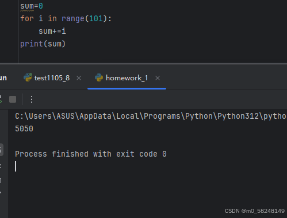The height and width of the screenshot is (218, 287).
Task: Close the homework_1 run tab
Action: pos(158,78)
